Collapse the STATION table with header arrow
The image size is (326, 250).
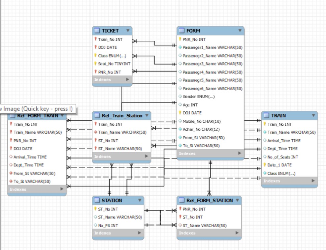[140, 200]
